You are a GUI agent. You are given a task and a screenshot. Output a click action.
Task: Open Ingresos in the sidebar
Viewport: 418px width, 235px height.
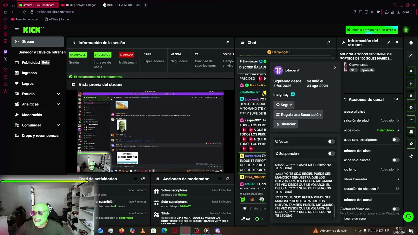click(x=38, y=73)
